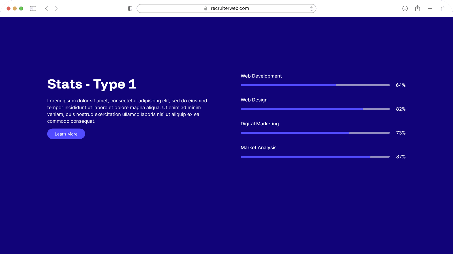Screen dimensions: 453x254
Task: Reload the page with the refresh icon
Action: (x=311, y=9)
